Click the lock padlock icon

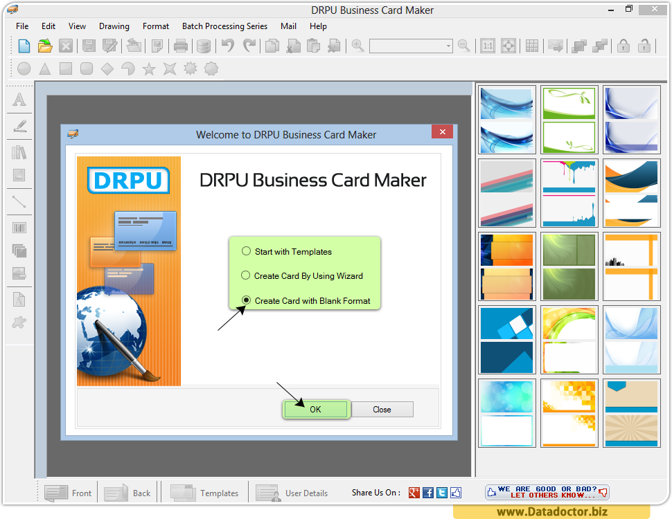click(x=624, y=46)
